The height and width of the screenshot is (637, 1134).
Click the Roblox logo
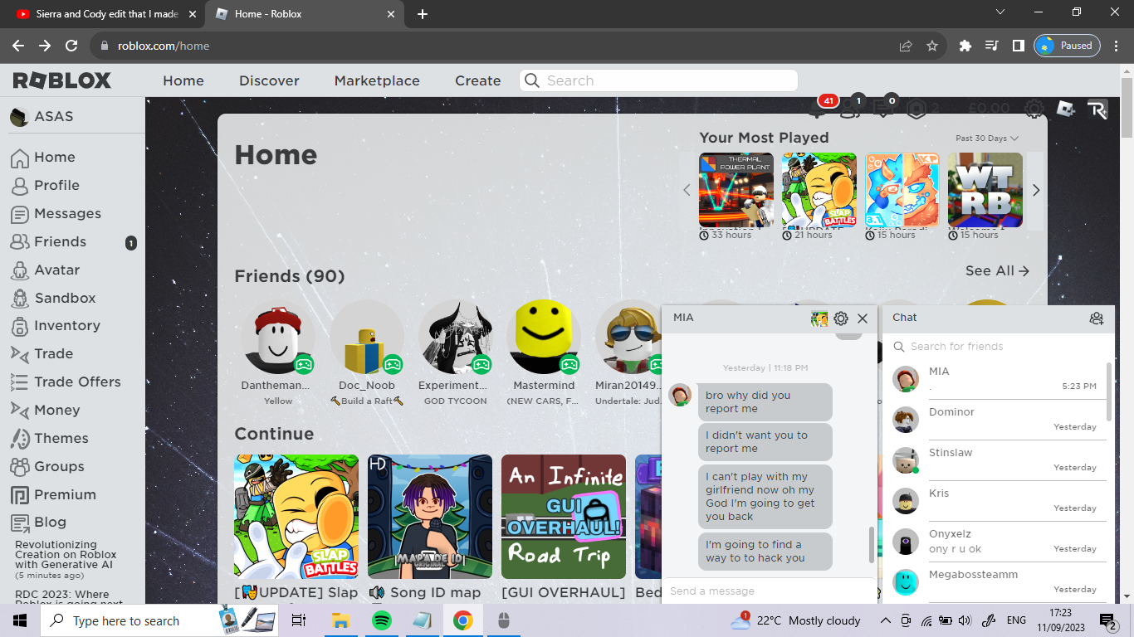tap(62, 80)
